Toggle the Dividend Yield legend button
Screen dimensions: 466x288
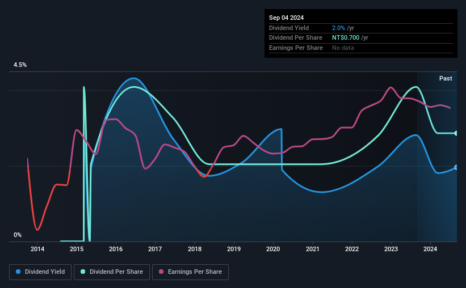click(40, 272)
